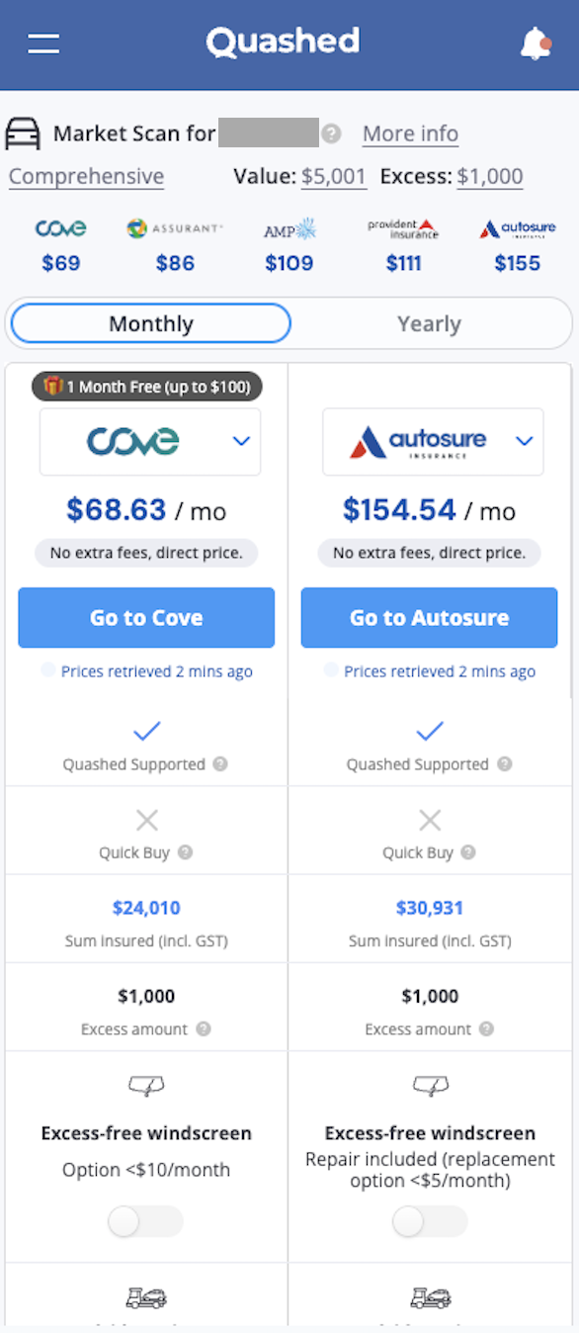The width and height of the screenshot is (579, 1333).
Task: Expand the Cove provider dropdown
Action: (241, 442)
